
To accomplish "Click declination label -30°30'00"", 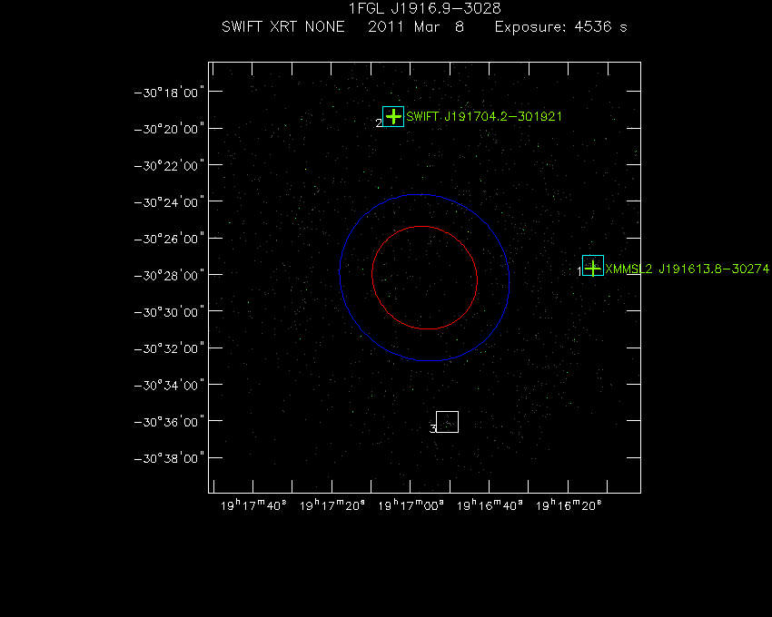I will pyautogui.click(x=169, y=312).
